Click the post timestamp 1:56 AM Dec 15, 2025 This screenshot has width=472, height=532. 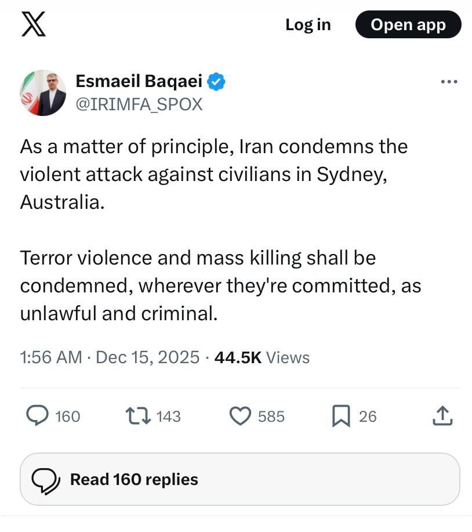pos(110,357)
